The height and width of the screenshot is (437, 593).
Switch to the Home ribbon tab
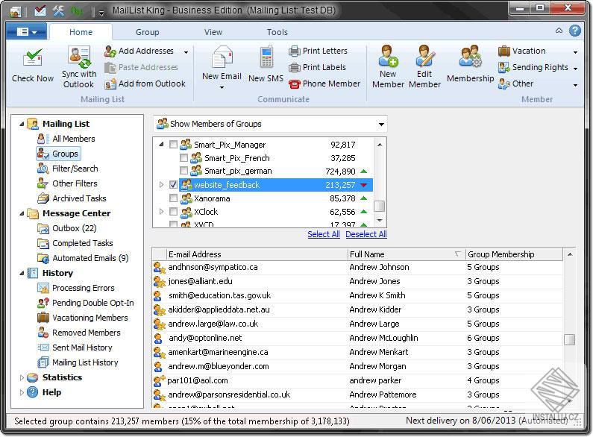coord(81,32)
